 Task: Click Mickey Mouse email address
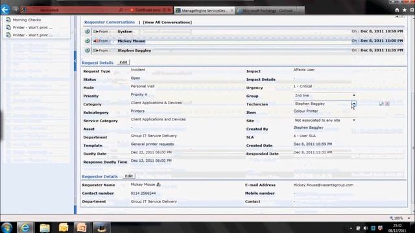pyautogui.click(x=323, y=185)
